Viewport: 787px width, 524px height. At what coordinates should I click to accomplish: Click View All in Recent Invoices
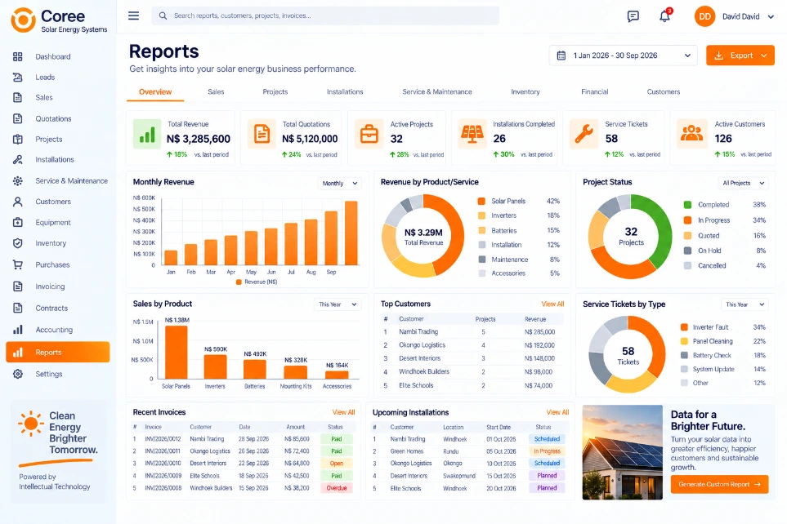point(343,412)
